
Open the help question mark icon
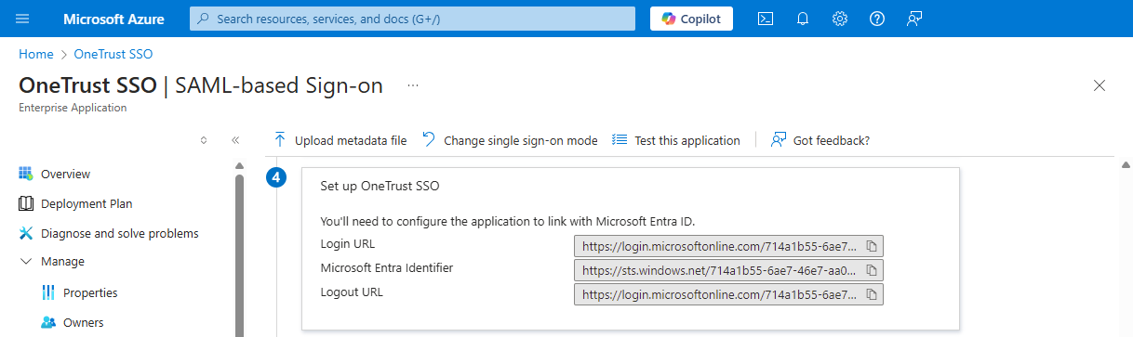[876, 19]
